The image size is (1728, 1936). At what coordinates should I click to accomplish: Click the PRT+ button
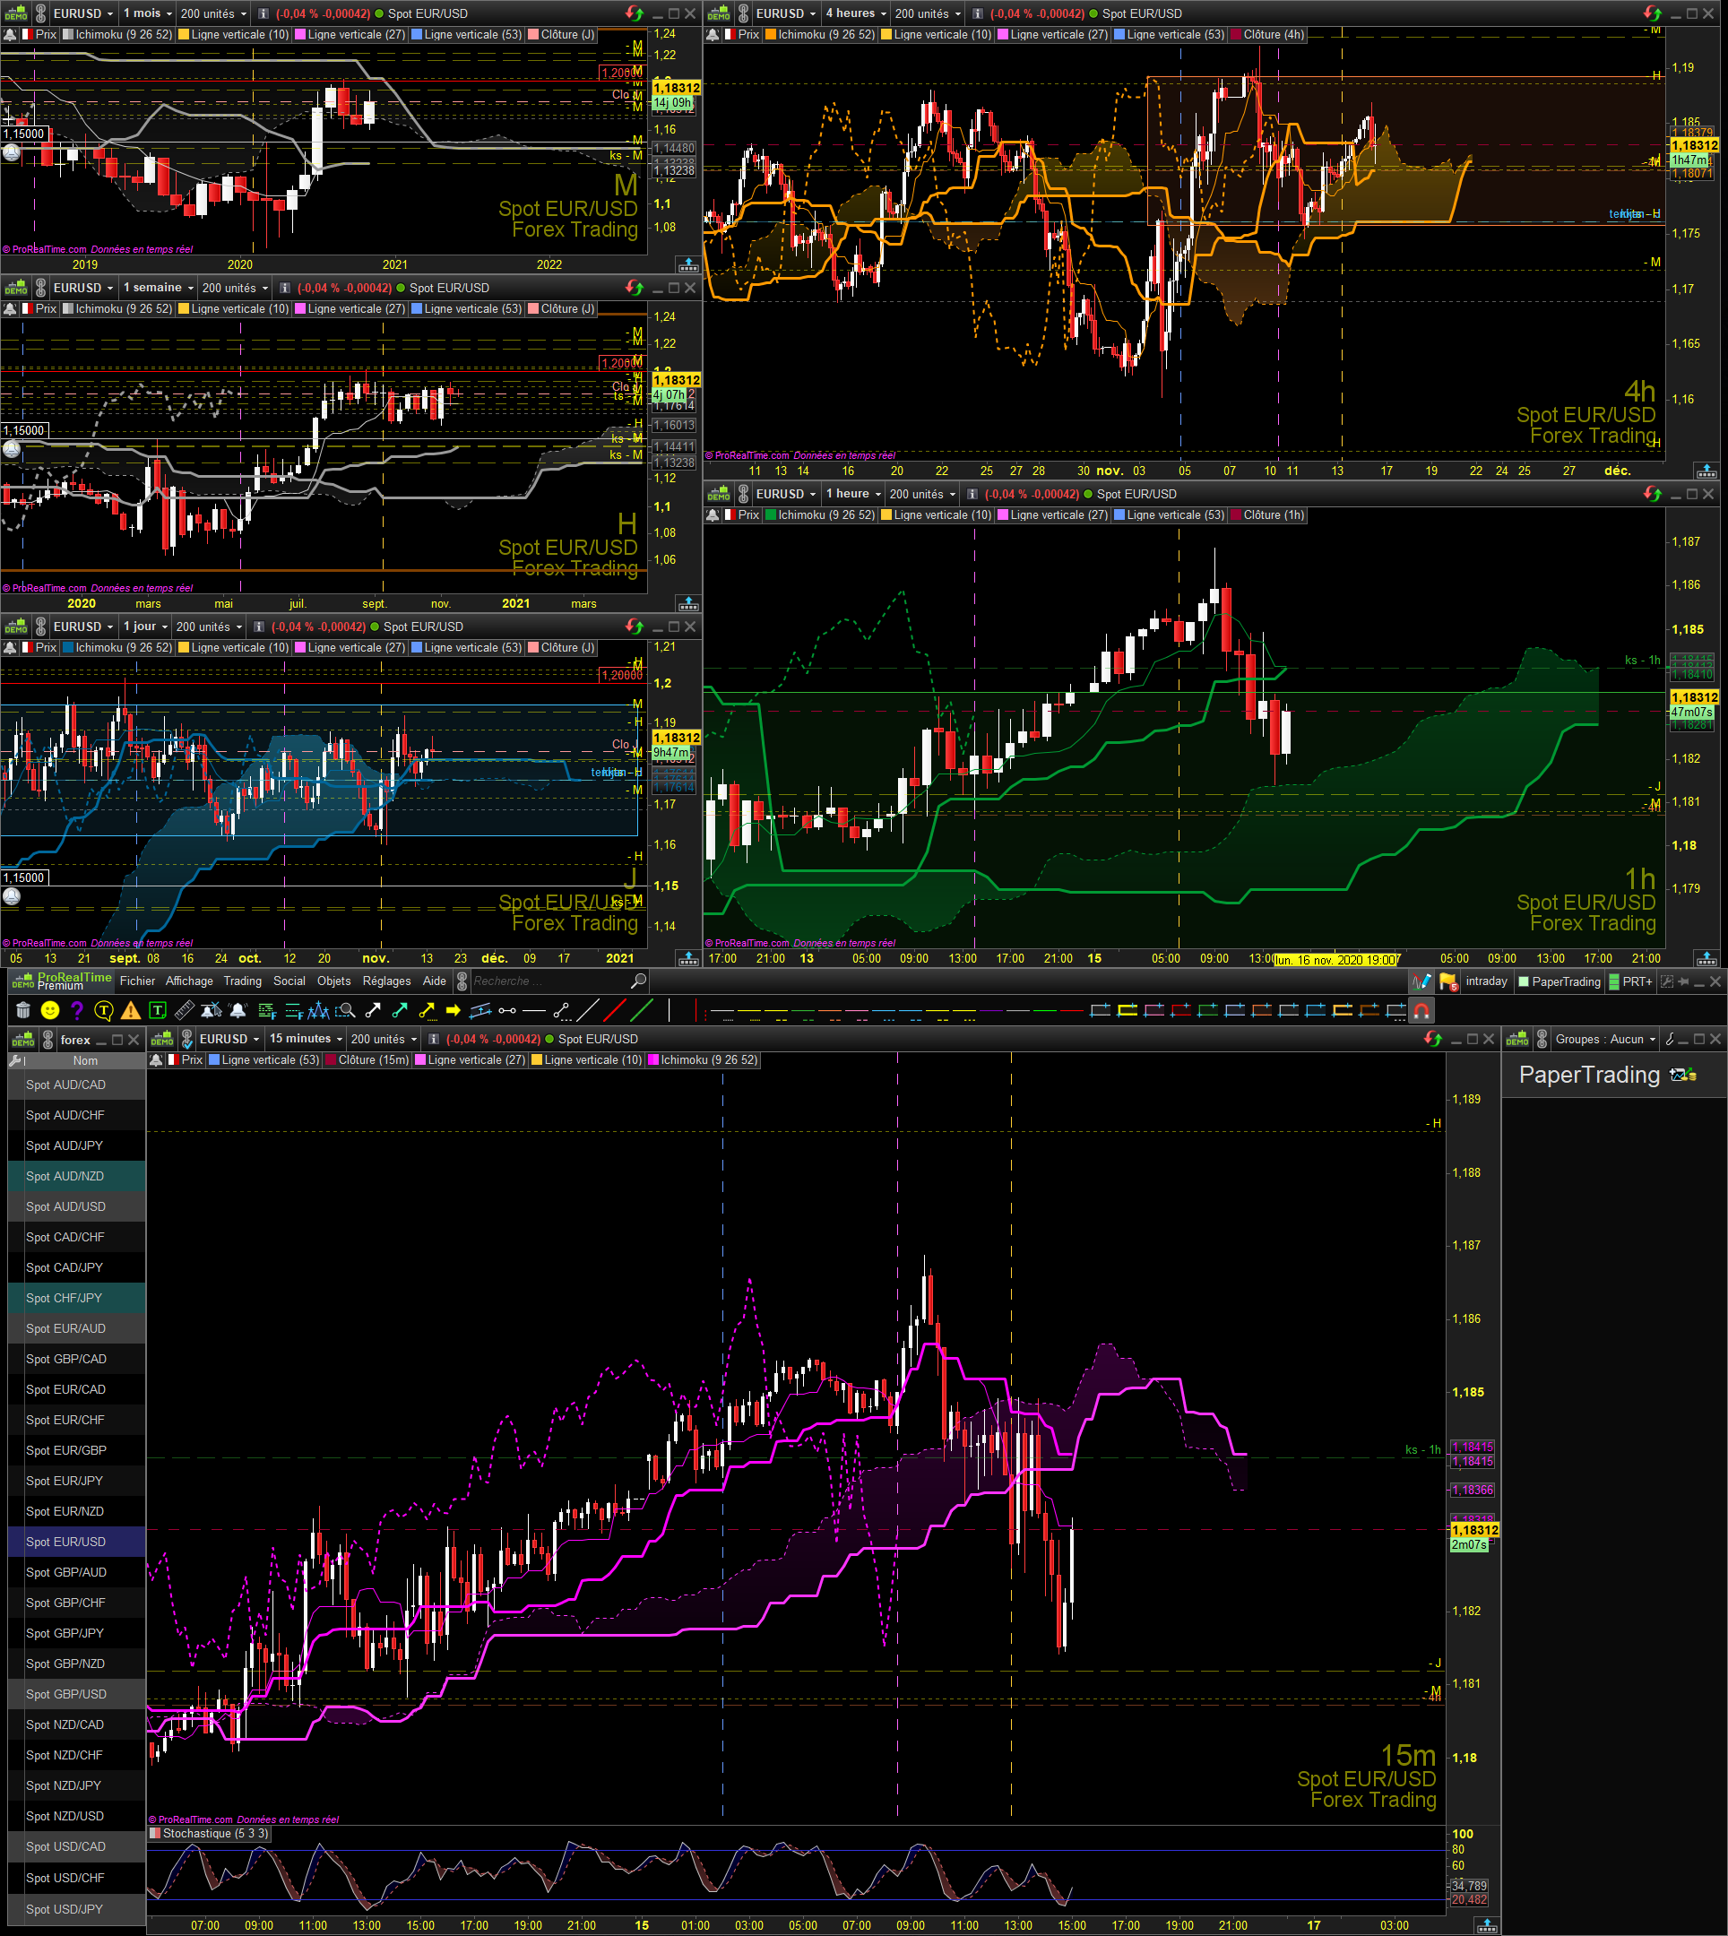1631,981
